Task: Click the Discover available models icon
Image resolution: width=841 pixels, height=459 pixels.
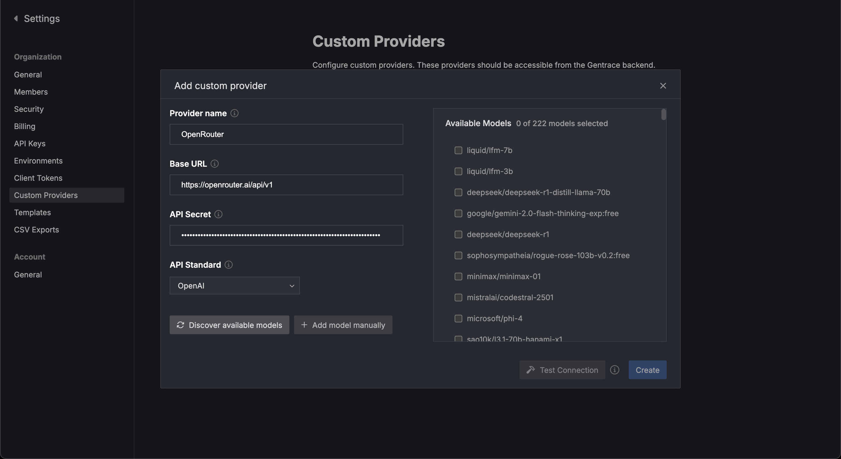Action: click(x=180, y=324)
